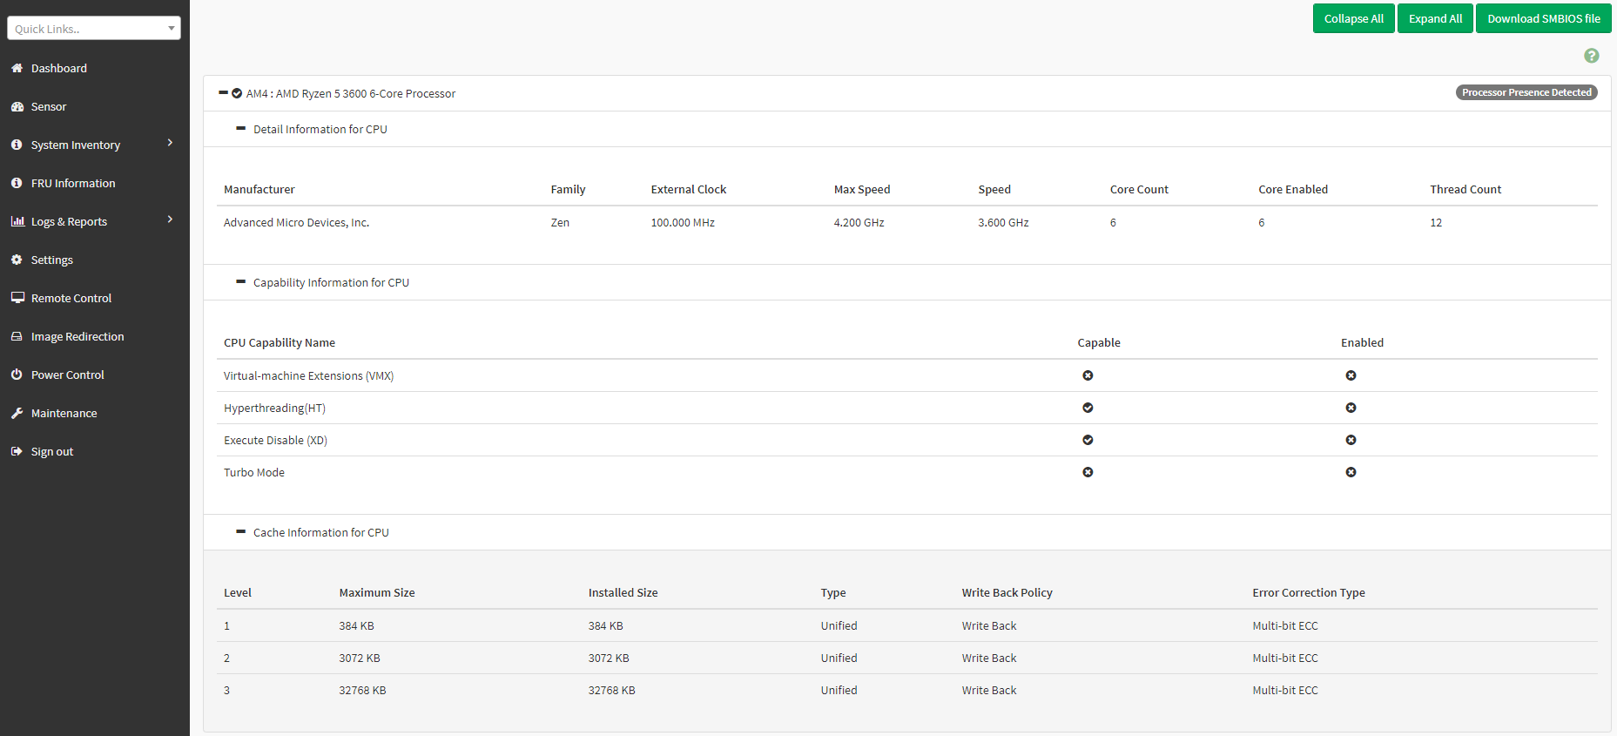This screenshot has width=1617, height=736.
Task: Click the Remote Control monitor icon
Action: click(x=17, y=298)
